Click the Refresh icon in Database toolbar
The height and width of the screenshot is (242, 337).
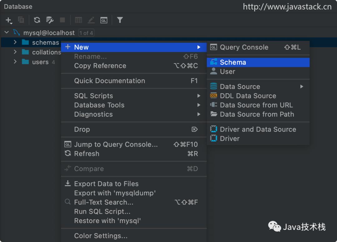(x=37, y=20)
